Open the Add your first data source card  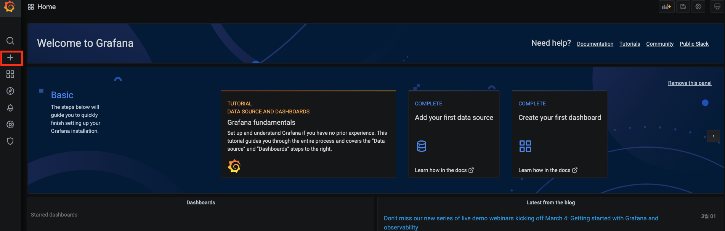[454, 134]
